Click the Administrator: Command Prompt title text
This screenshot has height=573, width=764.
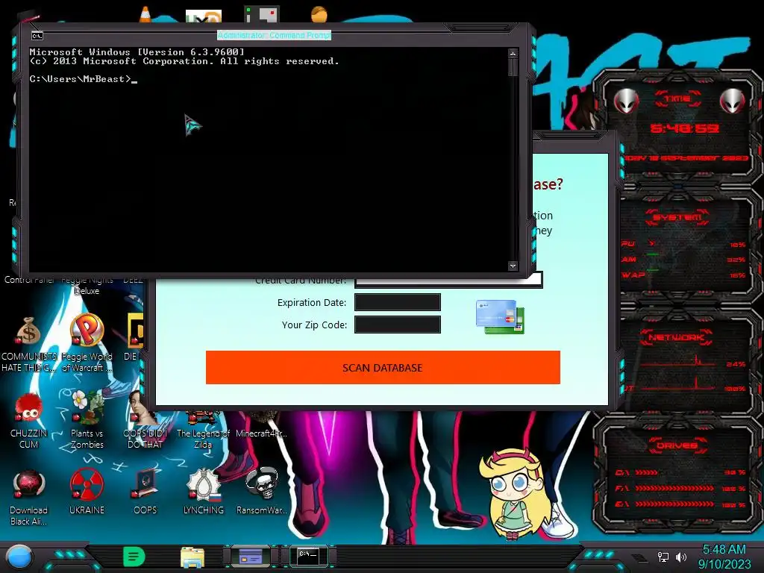pyautogui.click(x=275, y=35)
